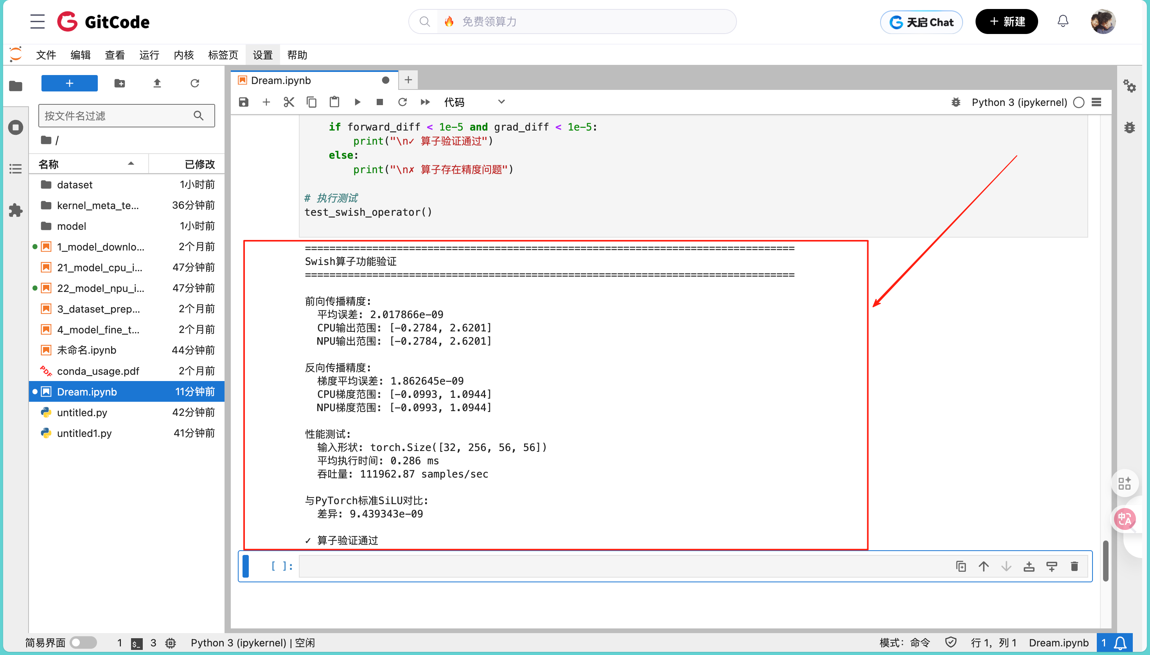Image resolution: width=1150 pixels, height=655 pixels.
Task: Toggle the simple interface switch (简易界面)
Action: 83,642
